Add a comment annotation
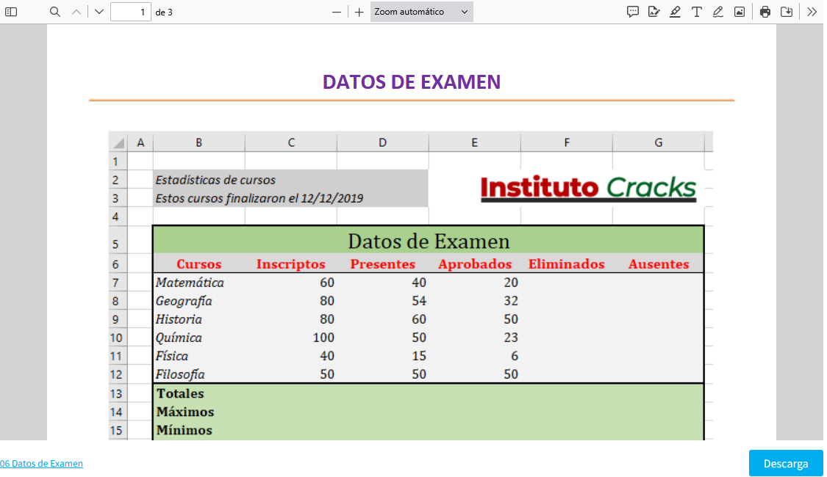Viewport: 827px width, 477px height. [632, 12]
